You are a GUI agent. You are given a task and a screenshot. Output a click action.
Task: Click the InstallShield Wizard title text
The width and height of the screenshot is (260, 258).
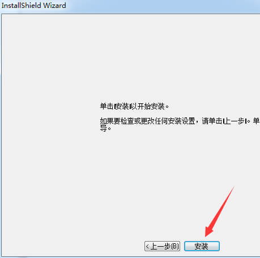click(x=34, y=5)
